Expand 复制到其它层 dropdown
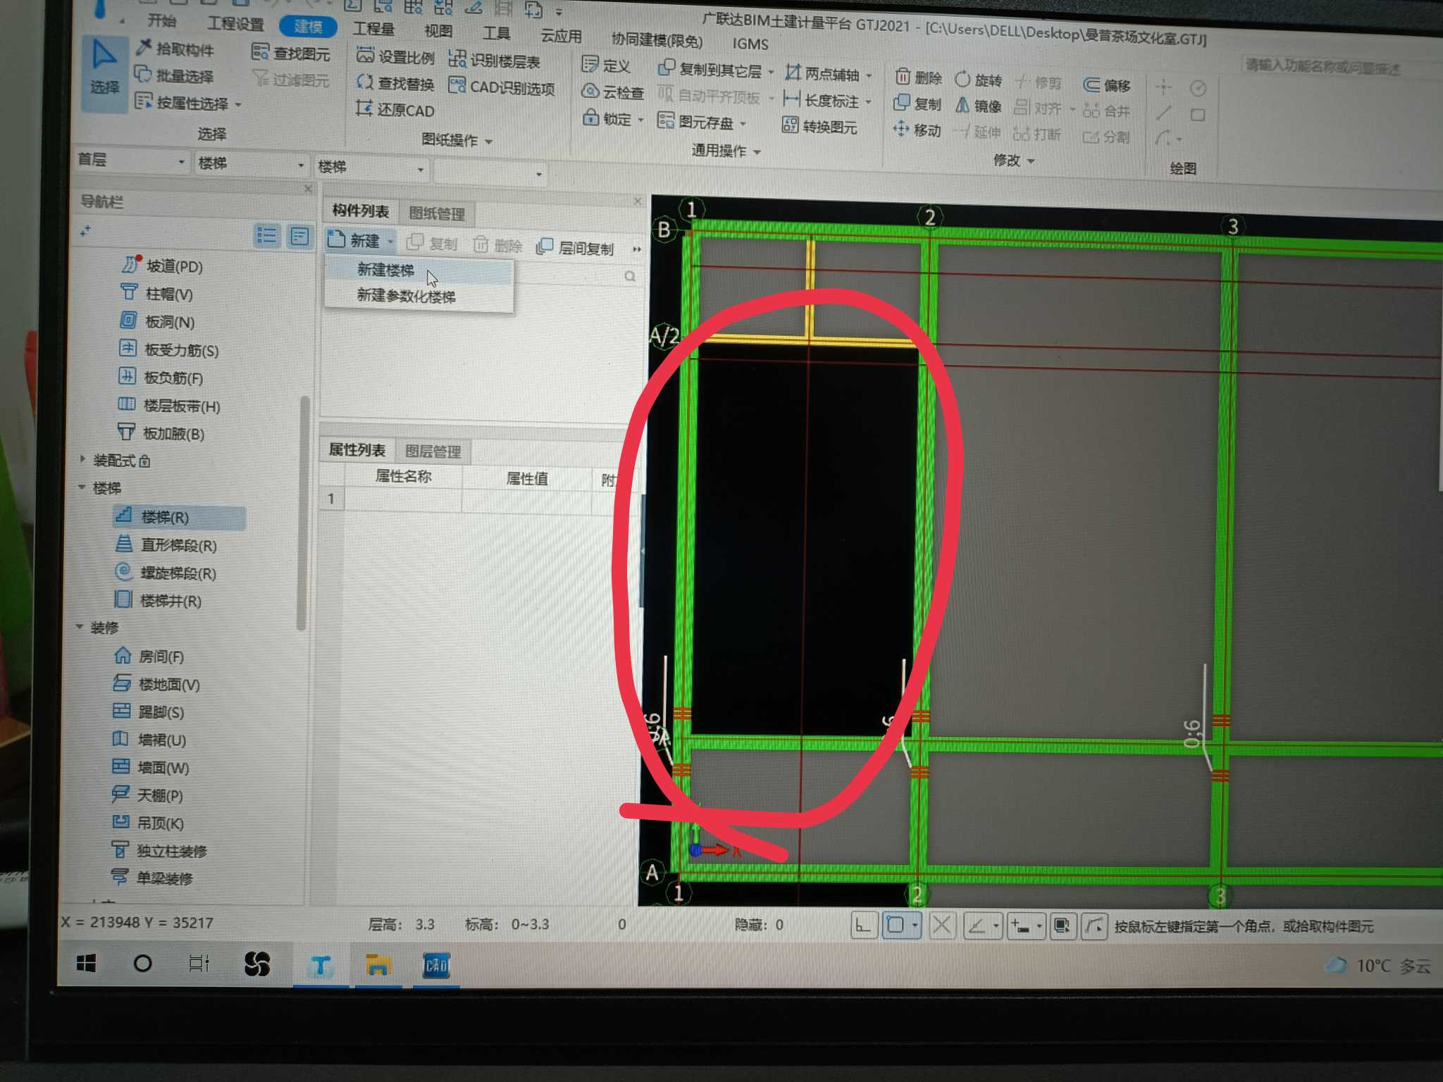1443x1082 pixels. (x=772, y=72)
